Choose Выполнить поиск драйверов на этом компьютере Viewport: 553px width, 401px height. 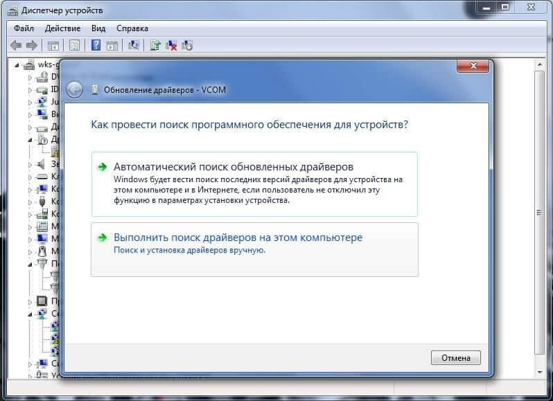click(x=254, y=249)
